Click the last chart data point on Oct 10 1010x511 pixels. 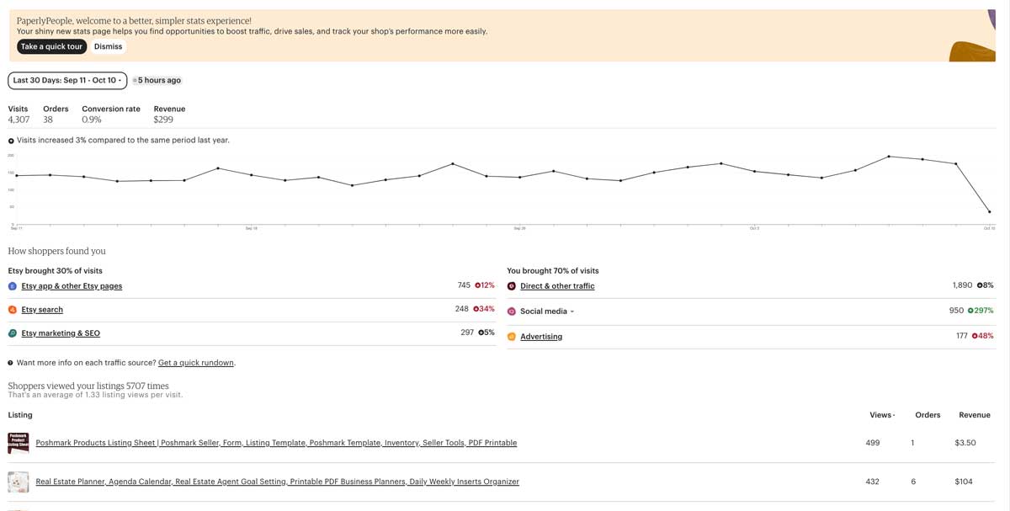[990, 212]
